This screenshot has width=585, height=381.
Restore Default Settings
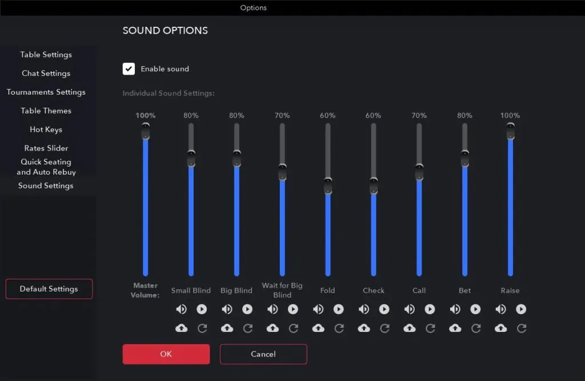click(49, 289)
